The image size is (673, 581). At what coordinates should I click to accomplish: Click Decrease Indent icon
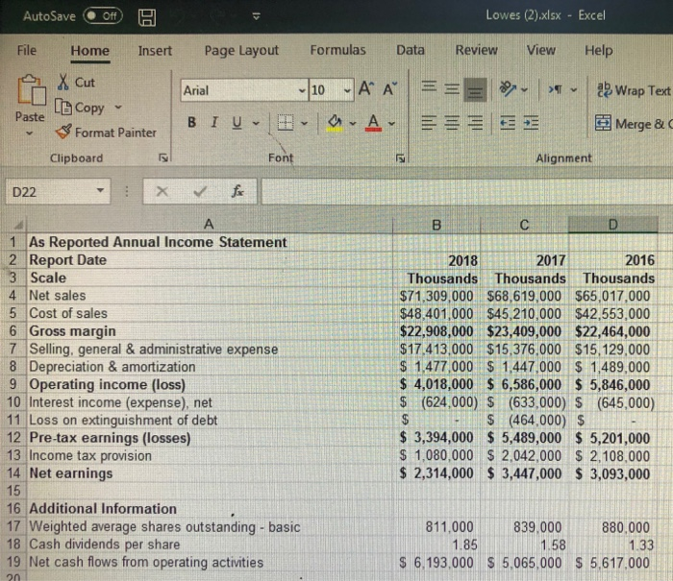[508, 123]
